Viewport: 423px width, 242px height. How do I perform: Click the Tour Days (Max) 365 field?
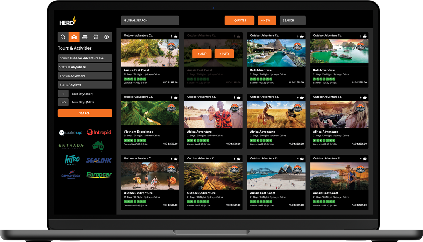[x=63, y=102]
